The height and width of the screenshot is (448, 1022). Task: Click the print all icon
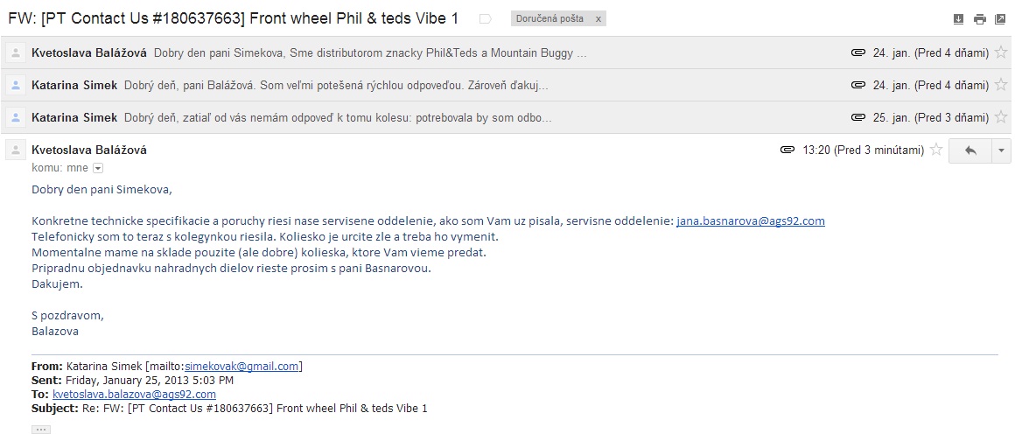[x=979, y=19]
